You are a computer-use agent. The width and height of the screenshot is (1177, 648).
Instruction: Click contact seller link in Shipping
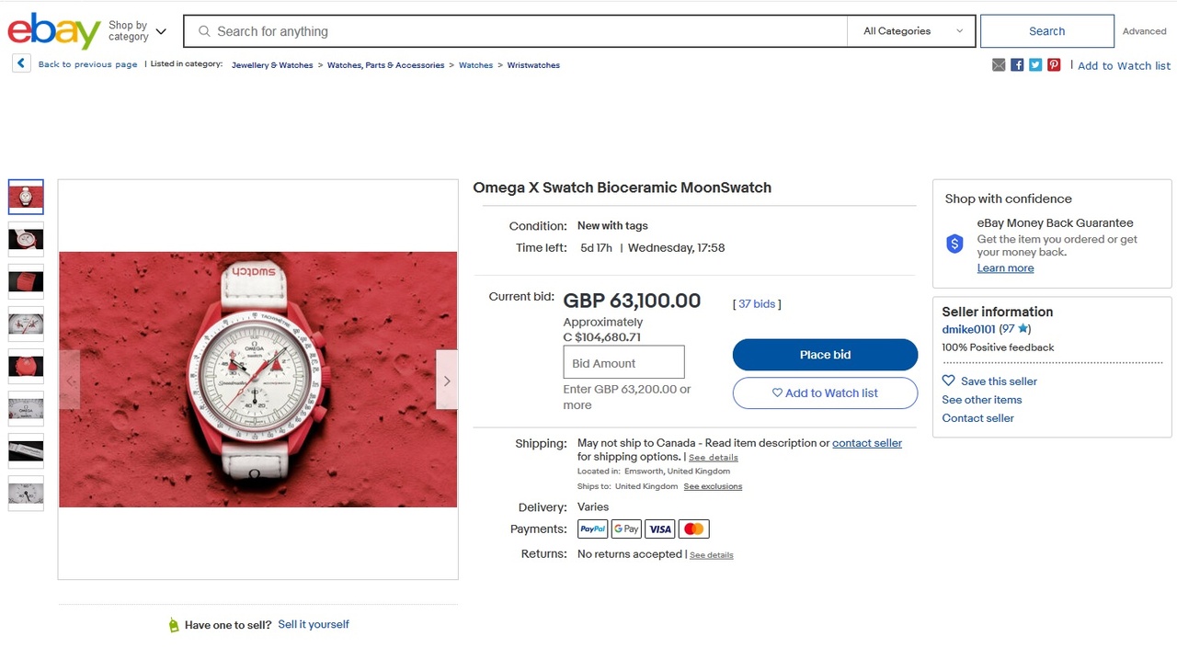coord(867,443)
